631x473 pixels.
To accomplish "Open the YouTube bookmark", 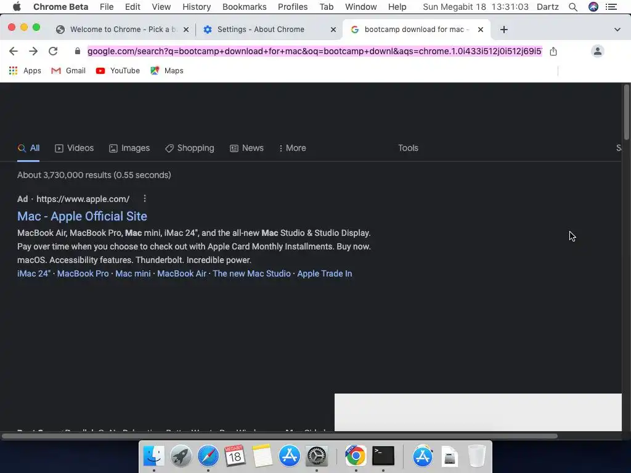I will tap(118, 71).
